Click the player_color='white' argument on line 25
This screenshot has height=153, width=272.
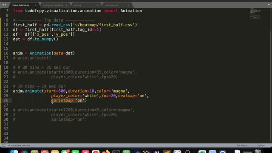click(75, 96)
